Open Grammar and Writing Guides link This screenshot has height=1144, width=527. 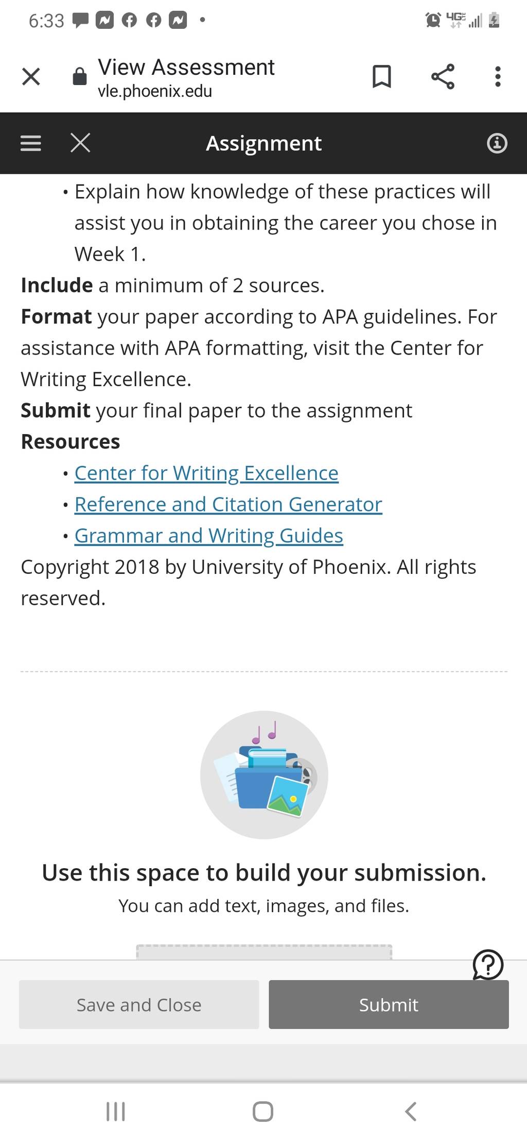tap(209, 536)
